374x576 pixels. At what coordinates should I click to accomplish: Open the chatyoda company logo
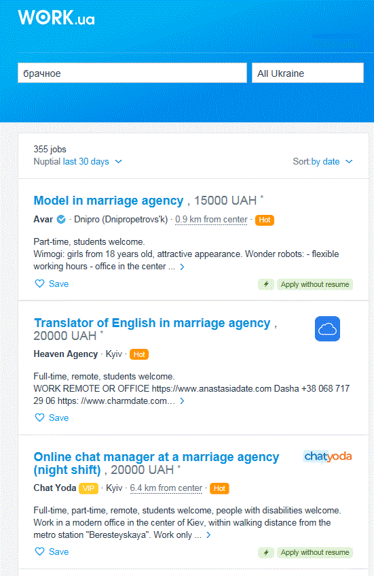[x=328, y=456]
